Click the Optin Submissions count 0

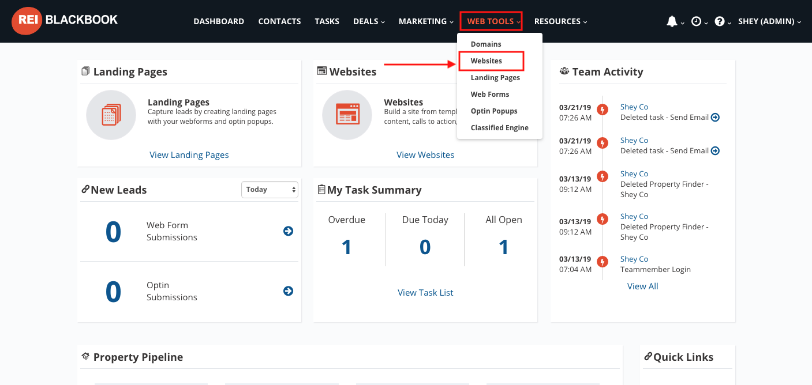pos(113,292)
